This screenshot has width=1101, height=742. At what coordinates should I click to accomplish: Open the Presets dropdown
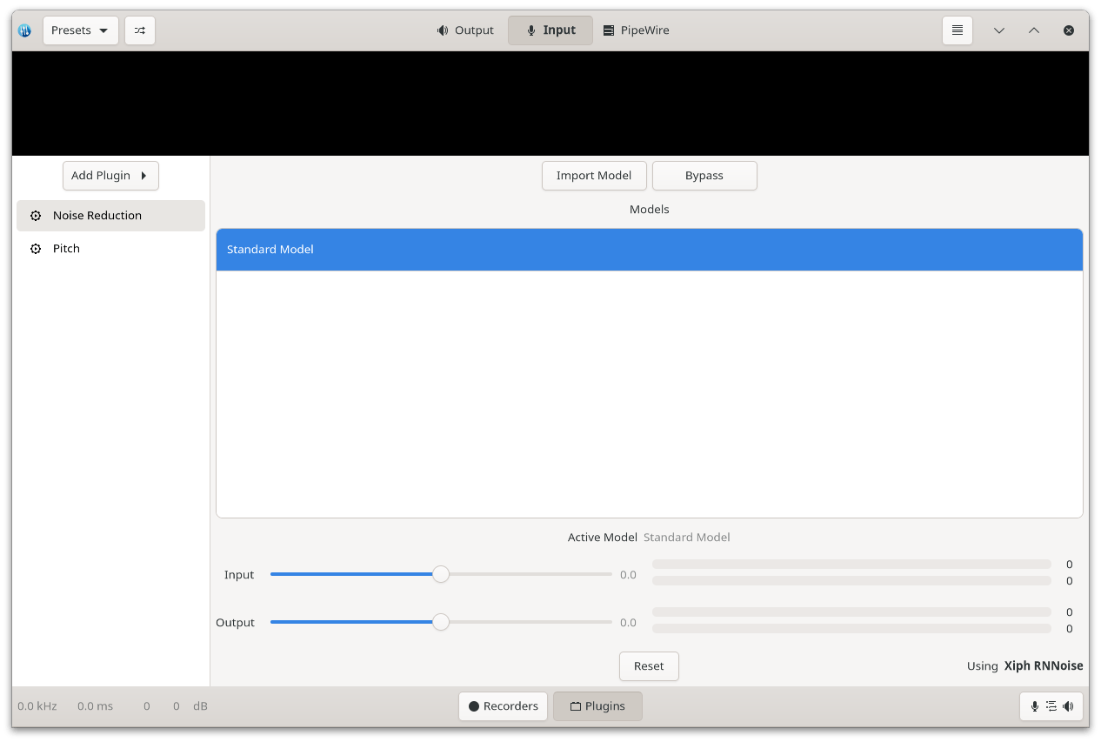click(x=80, y=30)
